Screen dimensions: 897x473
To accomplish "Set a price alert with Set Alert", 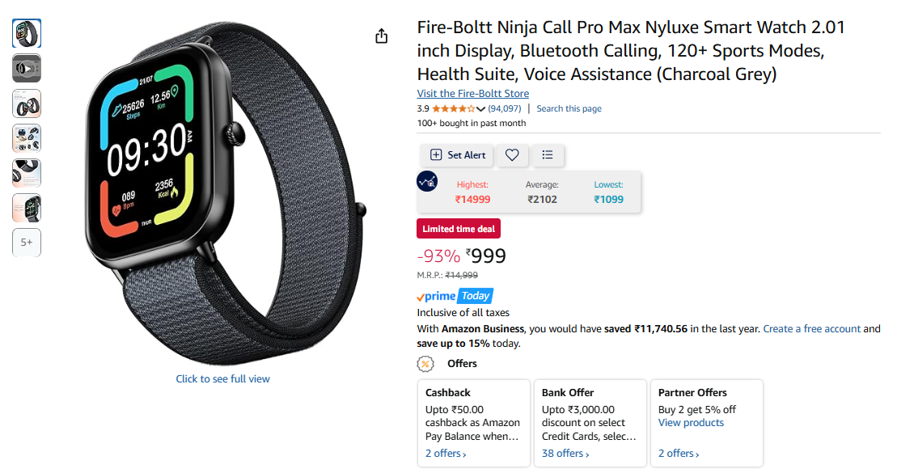I will tap(458, 155).
